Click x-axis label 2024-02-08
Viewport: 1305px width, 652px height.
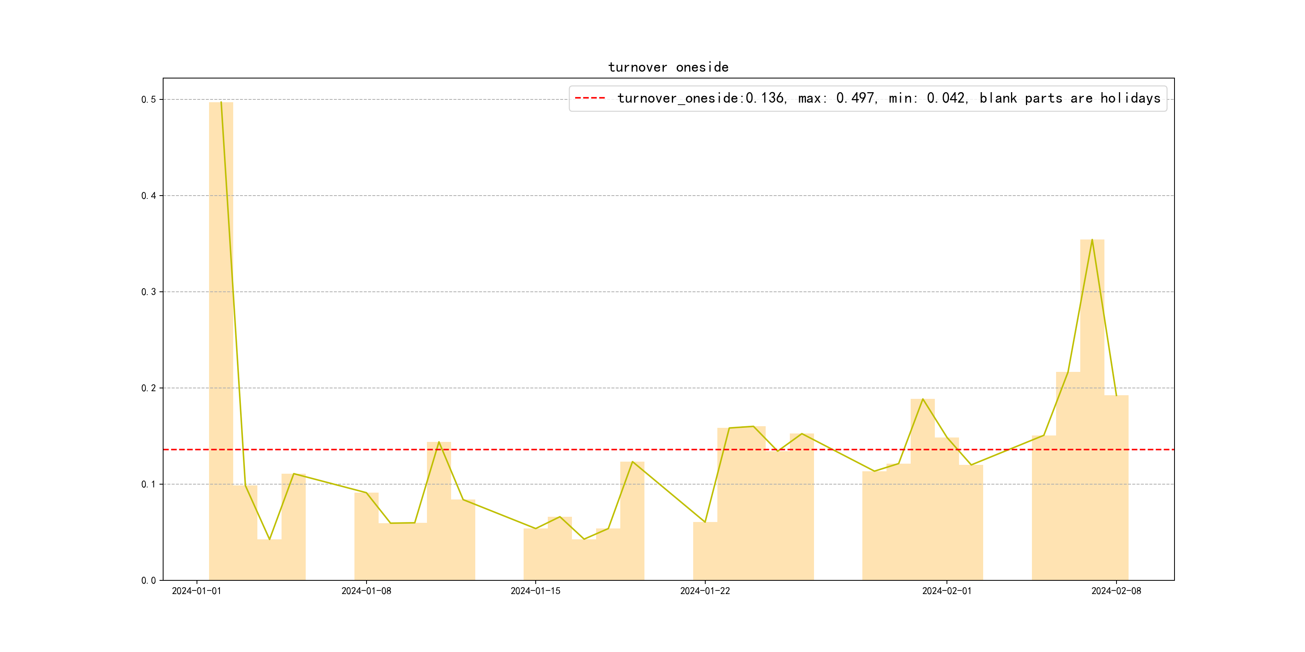coord(1116,591)
